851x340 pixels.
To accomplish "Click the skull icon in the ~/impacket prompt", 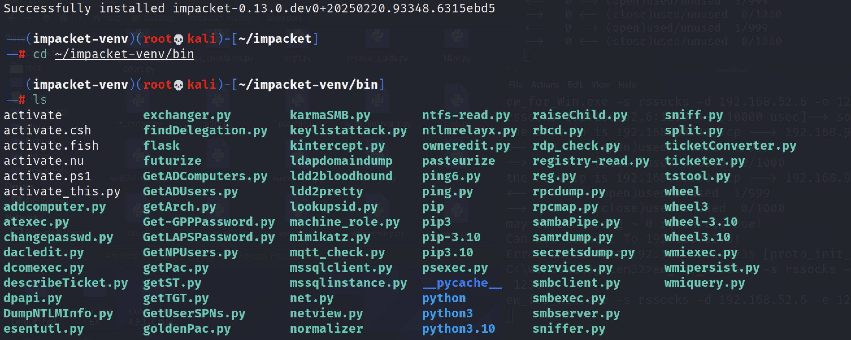I will pyautogui.click(x=178, y=40).
